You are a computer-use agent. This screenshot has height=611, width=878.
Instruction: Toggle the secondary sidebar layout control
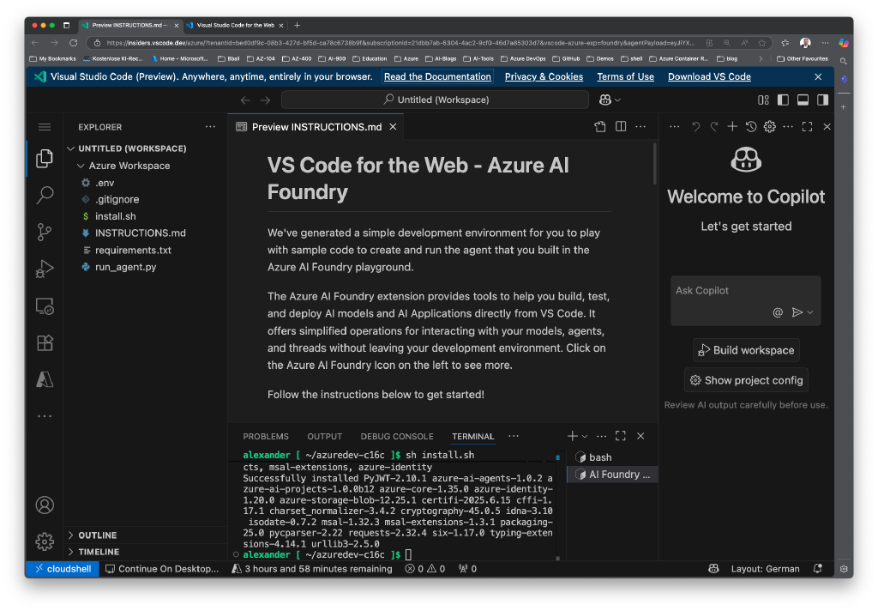[822, 100]
